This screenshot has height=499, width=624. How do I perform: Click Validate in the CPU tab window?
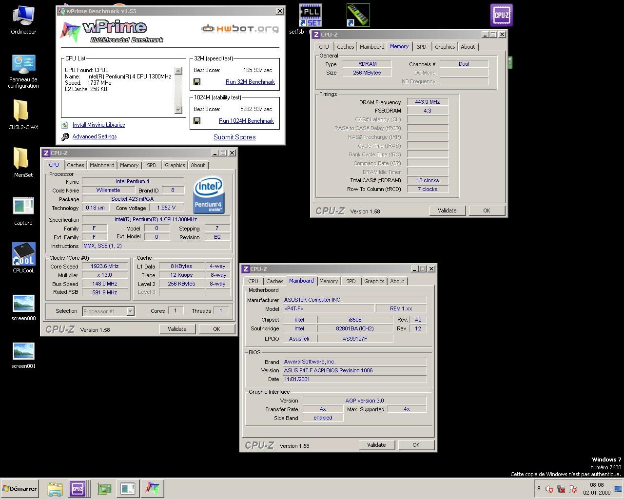click(177, 329)
